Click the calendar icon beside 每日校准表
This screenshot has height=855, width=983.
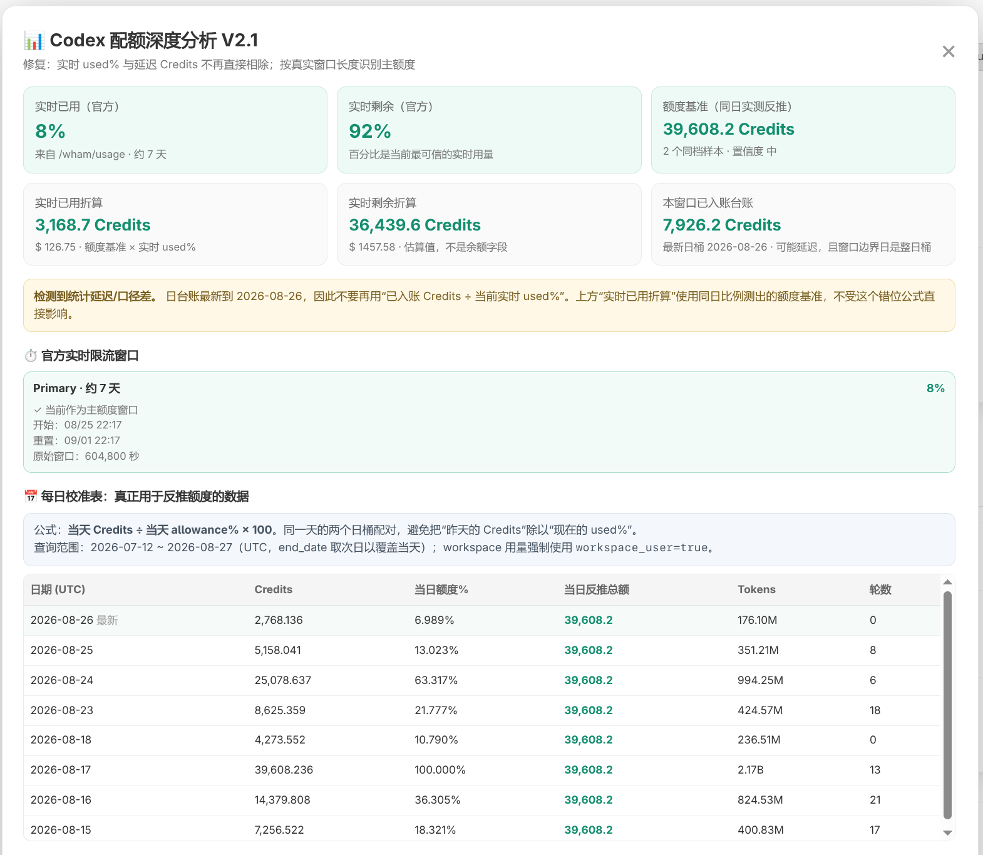coord(31,496)
